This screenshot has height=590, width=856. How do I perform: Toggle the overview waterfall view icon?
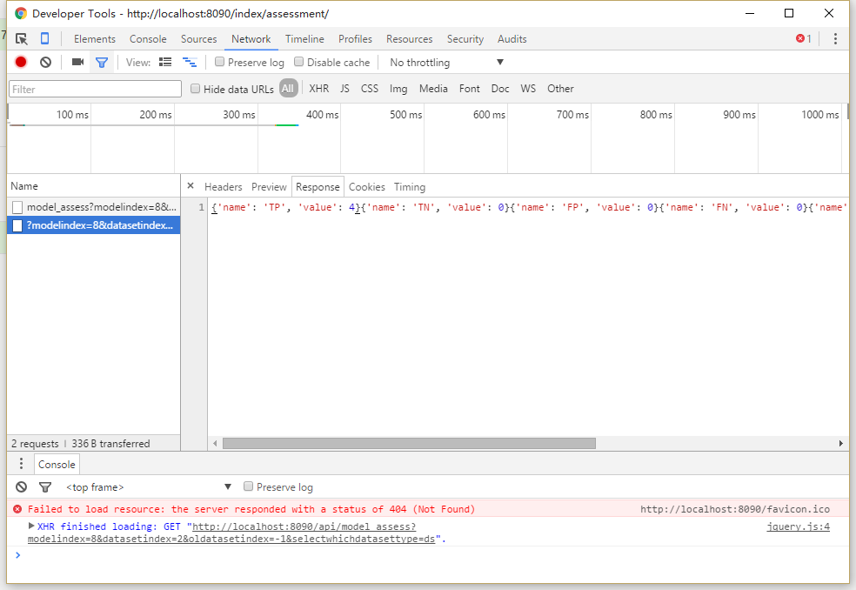coord(190,63)
